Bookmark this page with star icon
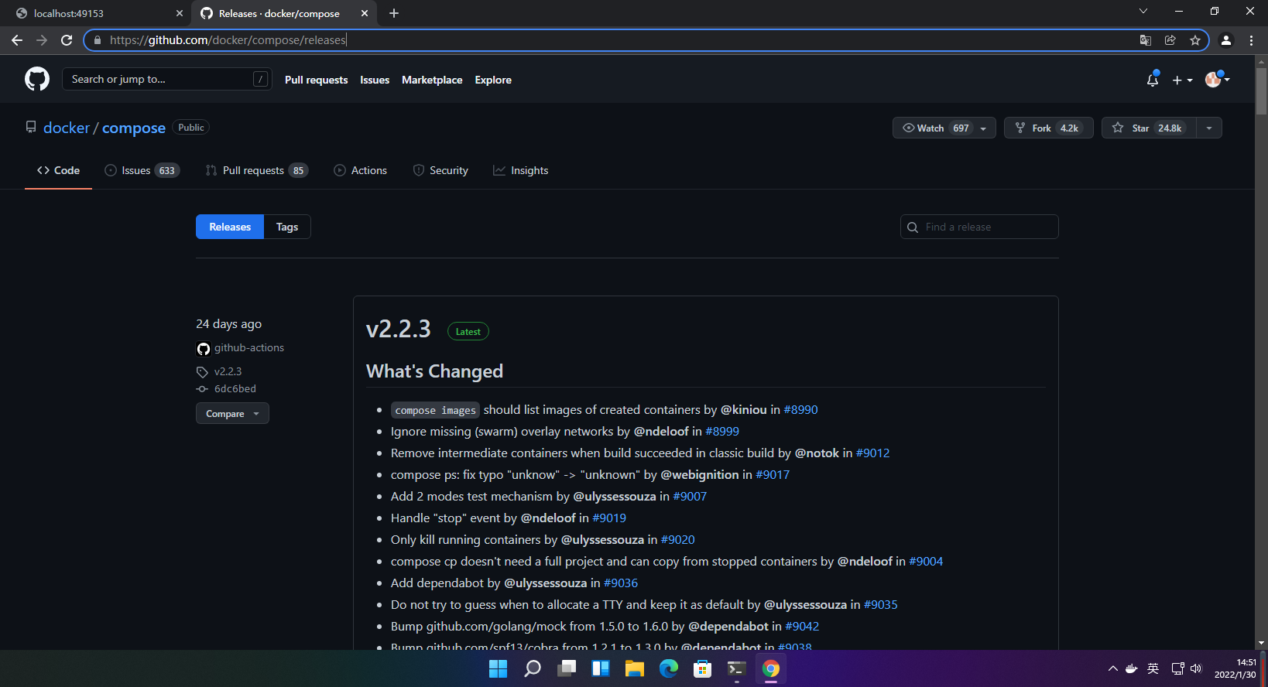This screenshot has width=1268, height=687. click(1195, 40)
